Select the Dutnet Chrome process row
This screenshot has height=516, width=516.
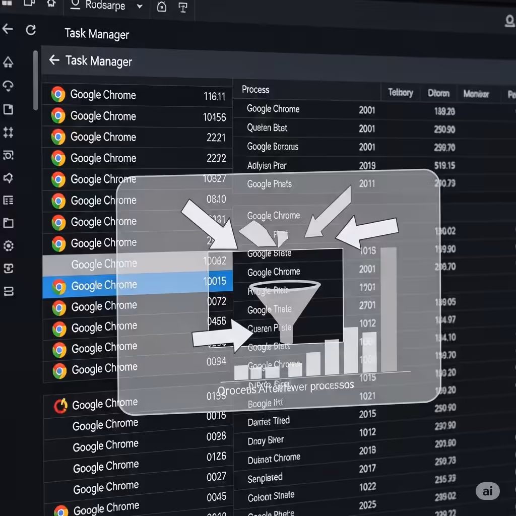pyautogui.click(x=374, y=454)
